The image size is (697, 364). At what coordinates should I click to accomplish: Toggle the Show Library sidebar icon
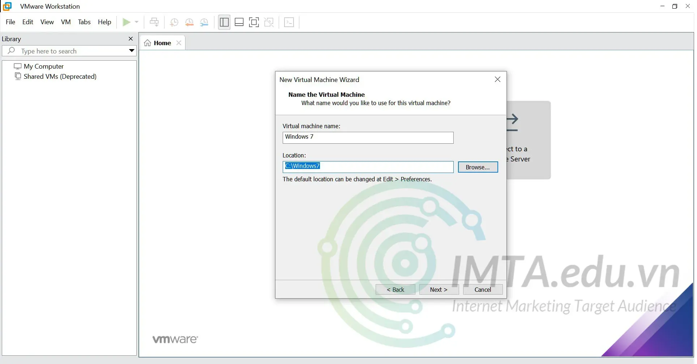pos(224,22)
